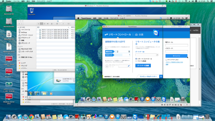Image resolution: width=215 pixels, height=121 pixels.
Task: Open Keynote in the main Dock
Action: (x=101, y=117)
